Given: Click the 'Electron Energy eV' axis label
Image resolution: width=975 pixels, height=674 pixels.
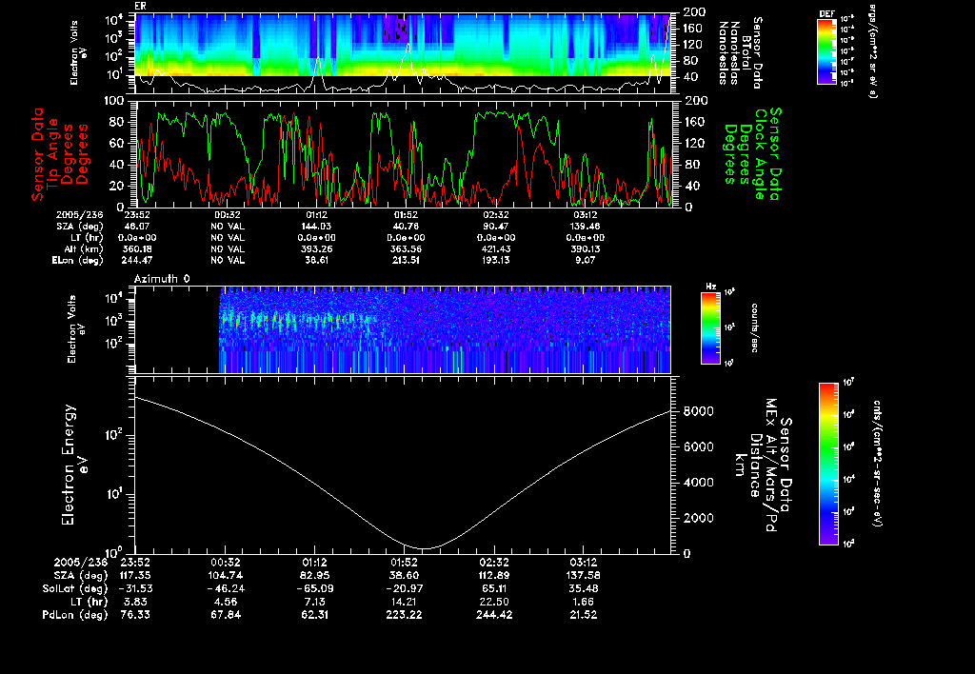Looking at the screenshot, I should point(72,466).
